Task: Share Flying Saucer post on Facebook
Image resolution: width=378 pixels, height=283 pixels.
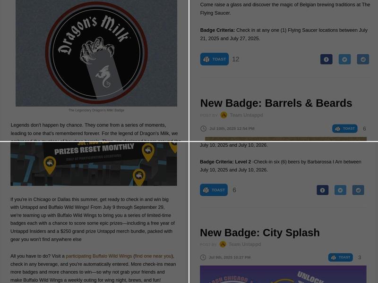Action: tap(326, 59)
